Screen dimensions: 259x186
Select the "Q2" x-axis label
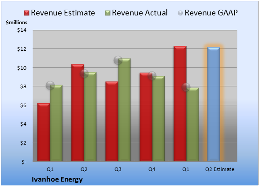[x=84, y=169]
